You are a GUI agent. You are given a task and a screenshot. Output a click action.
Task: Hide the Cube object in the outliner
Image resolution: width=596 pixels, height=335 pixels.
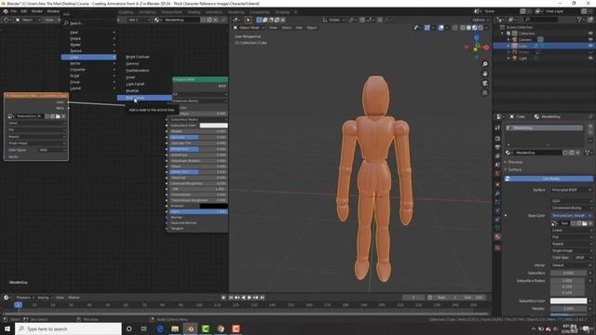point(590,46)
